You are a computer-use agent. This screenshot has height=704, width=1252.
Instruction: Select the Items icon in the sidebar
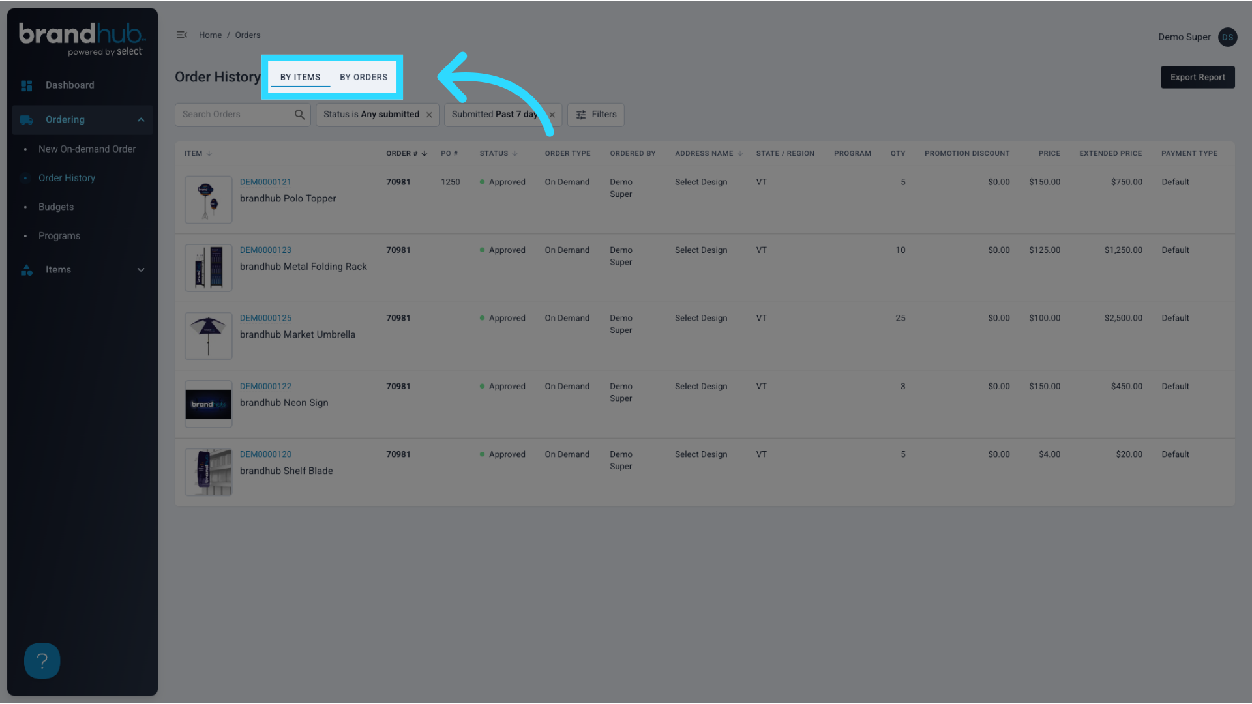pos(26,269)
